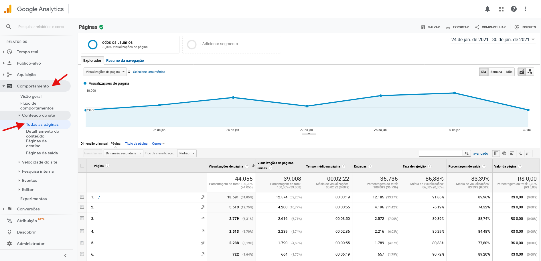Select the pivot table view icon
The width and height of the screenshot is (541, 261).
coord(528,154)
